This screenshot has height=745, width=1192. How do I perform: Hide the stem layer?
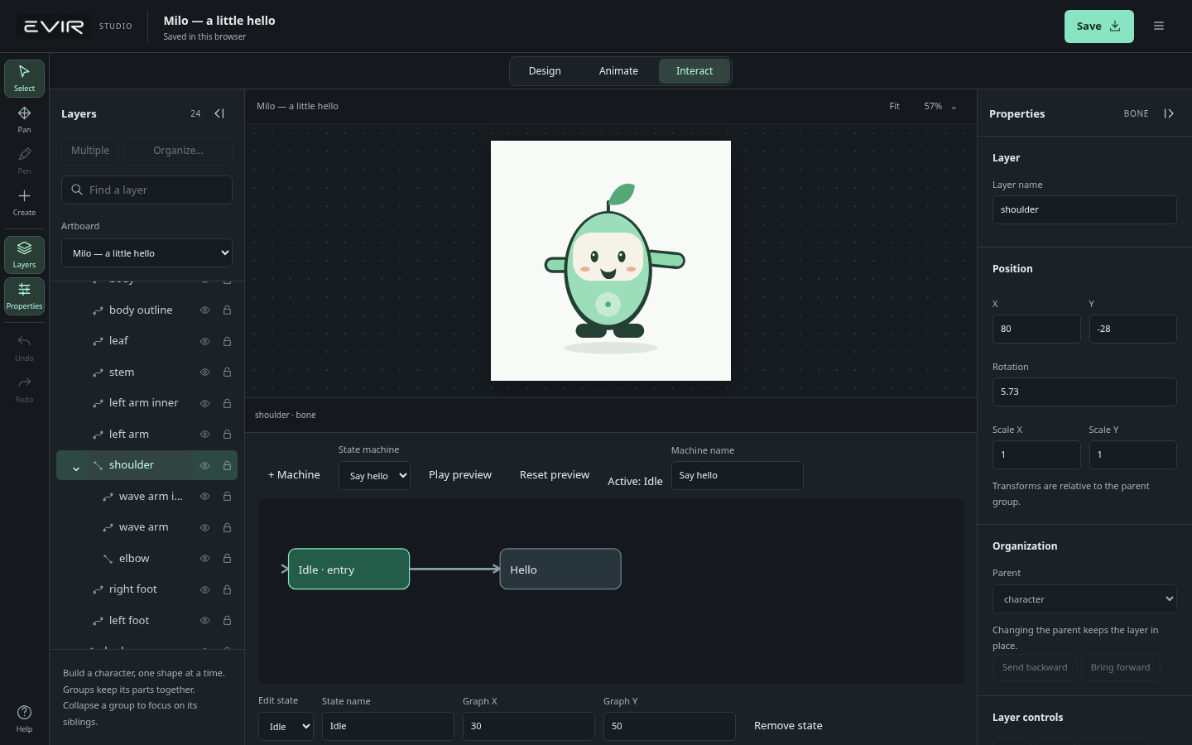click(204, 372)
